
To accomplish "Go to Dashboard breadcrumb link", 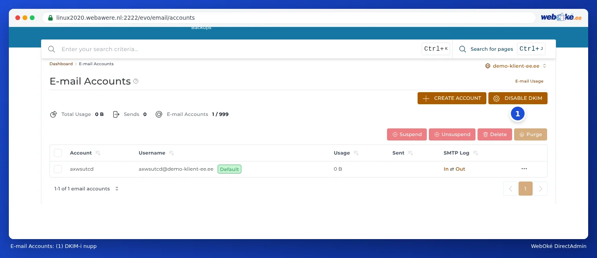I will [61, 64].
